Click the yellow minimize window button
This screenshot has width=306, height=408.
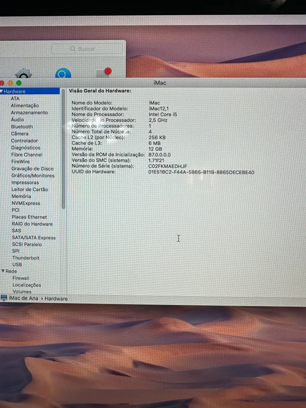point(10,83)
